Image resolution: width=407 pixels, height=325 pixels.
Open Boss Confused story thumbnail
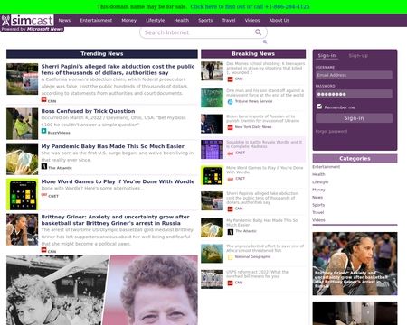click(x=23, y=124)
